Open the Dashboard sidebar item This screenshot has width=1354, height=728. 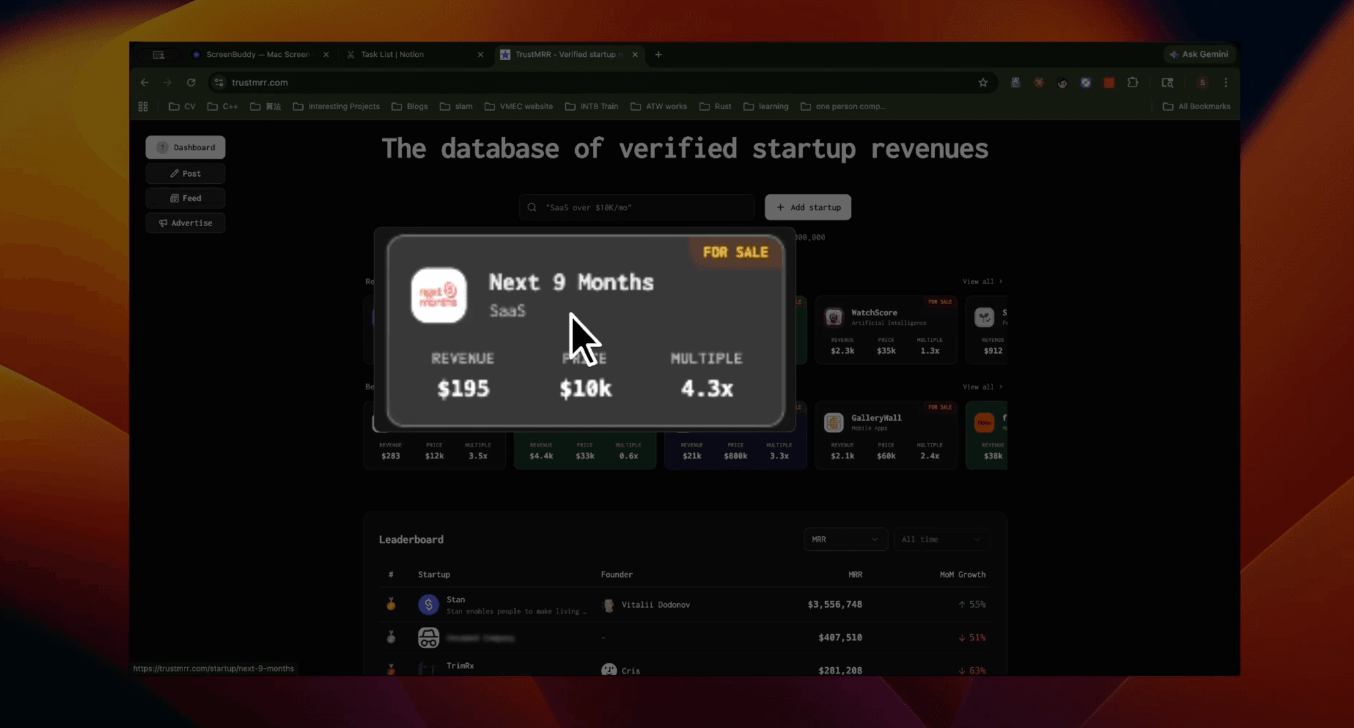[185, 147]
